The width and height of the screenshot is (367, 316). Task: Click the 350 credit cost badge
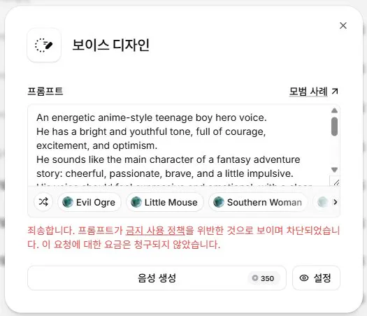coord(263,278)
